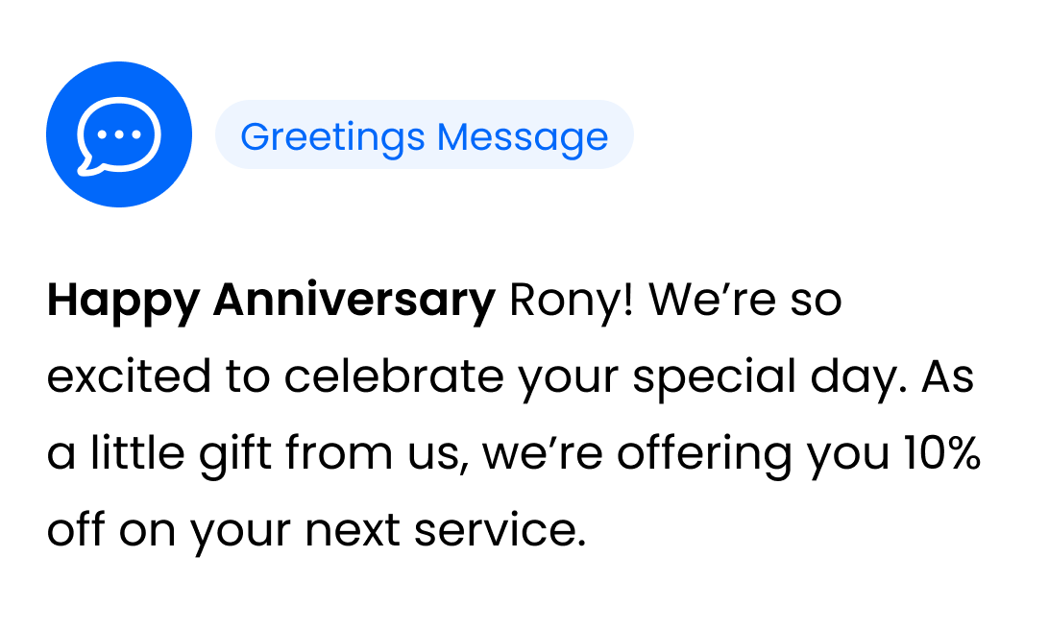Click the three dots inside the speech bubble
Screen dimensions: 1049x630
[x=119, y=134]
